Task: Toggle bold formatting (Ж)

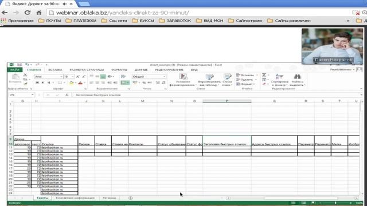Action: (37, 82)
